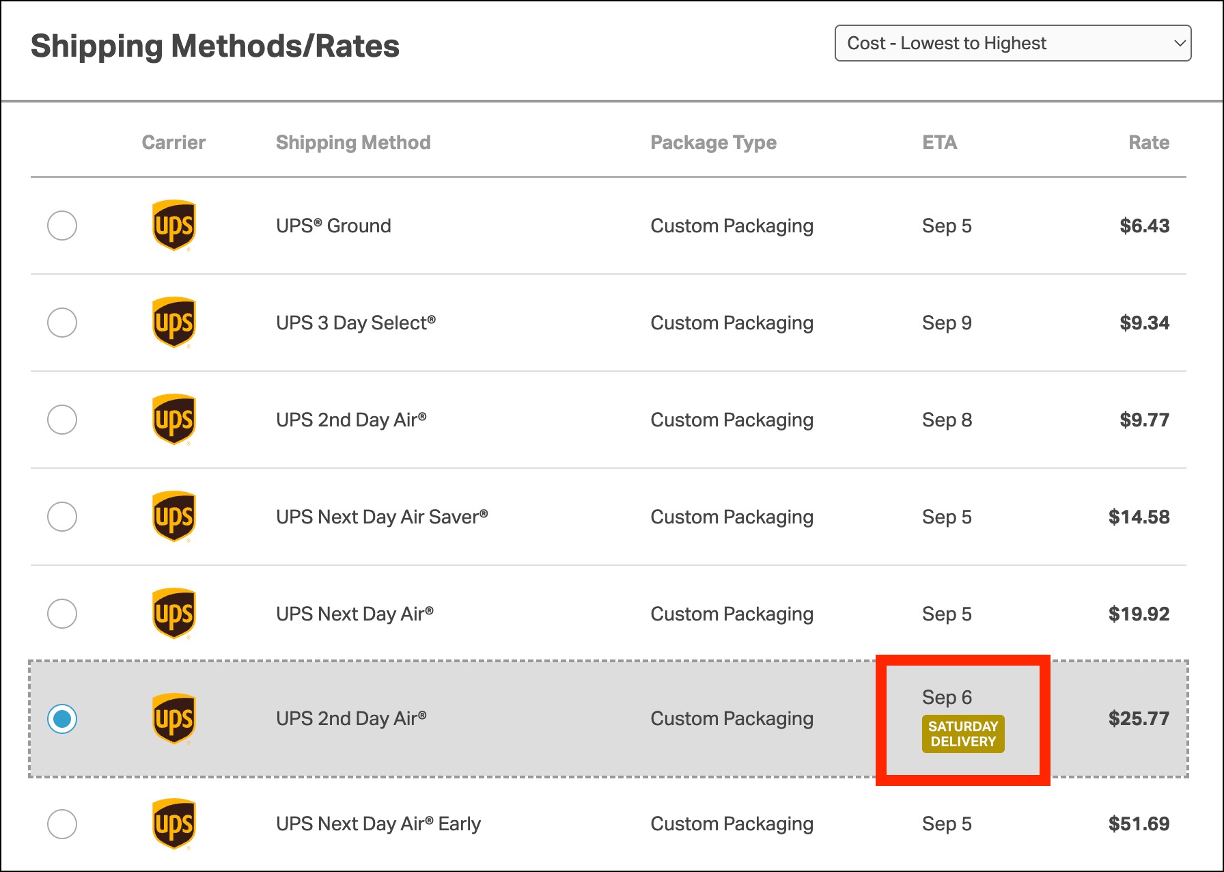Screen dimensions: 1224x872
Task: Pick the $14.58 Next Day Air Saver radio
Action: (62, 517)
